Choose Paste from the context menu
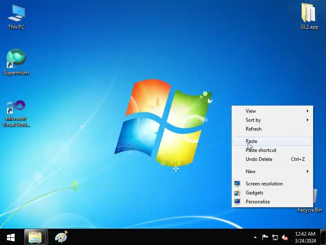326x245 pixels. point(272,141)
